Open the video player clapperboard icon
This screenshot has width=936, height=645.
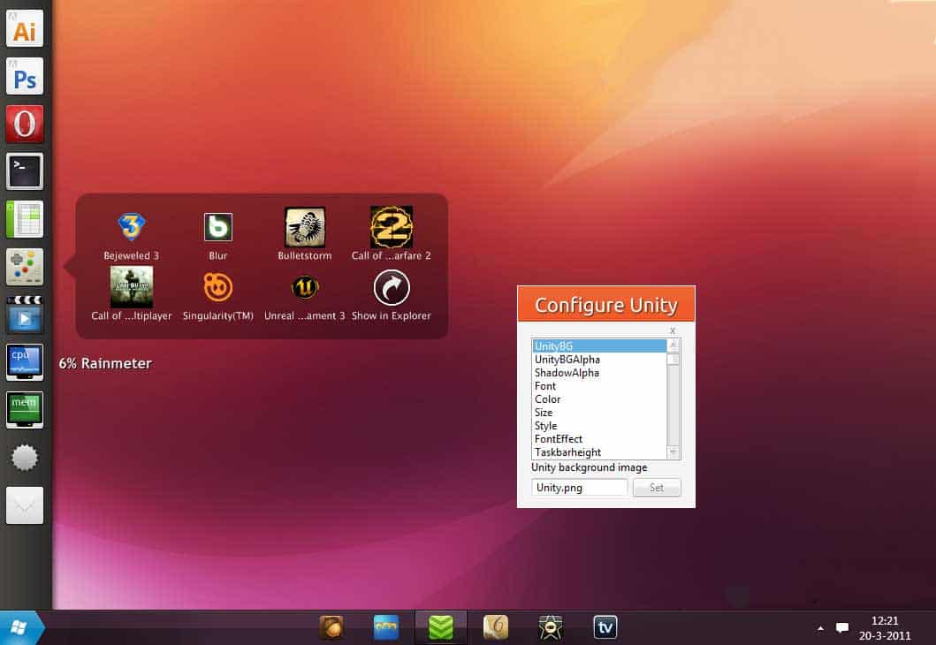(25, 315)
